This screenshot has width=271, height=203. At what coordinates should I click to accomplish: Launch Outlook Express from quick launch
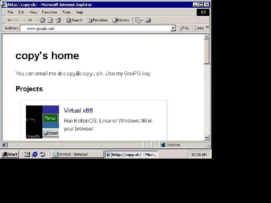coord(43,154)
